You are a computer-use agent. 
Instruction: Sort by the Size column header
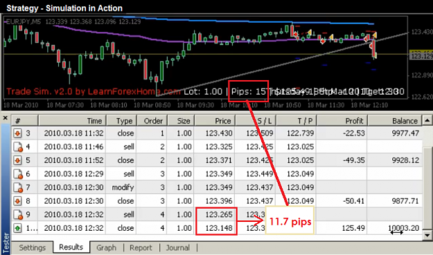[x=181, y=121]
